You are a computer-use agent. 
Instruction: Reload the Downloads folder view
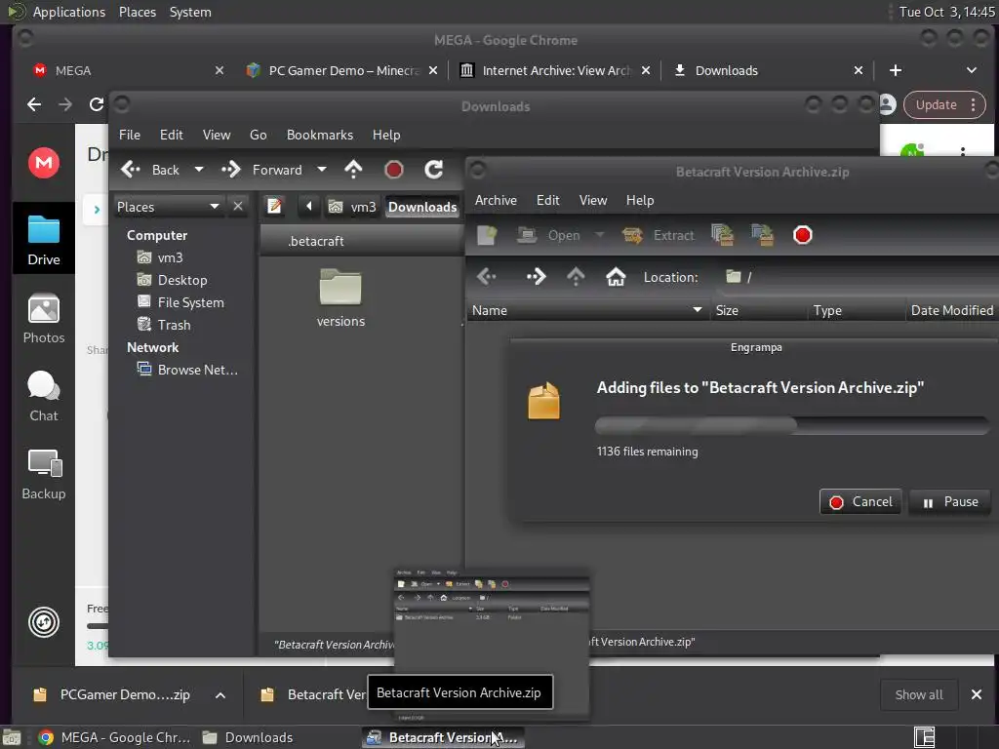434,170
